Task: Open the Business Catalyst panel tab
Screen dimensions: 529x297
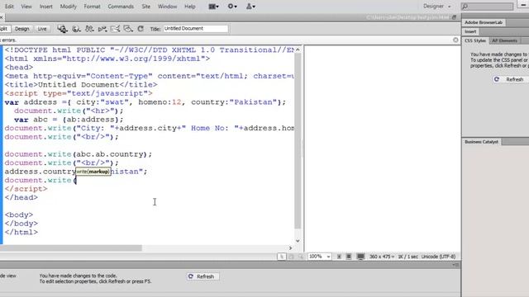Action: tap(481, 142)
